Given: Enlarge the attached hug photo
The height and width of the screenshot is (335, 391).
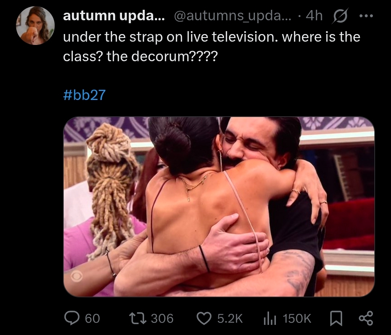Looking at the screenshot, I should click(x=219, y=206).
